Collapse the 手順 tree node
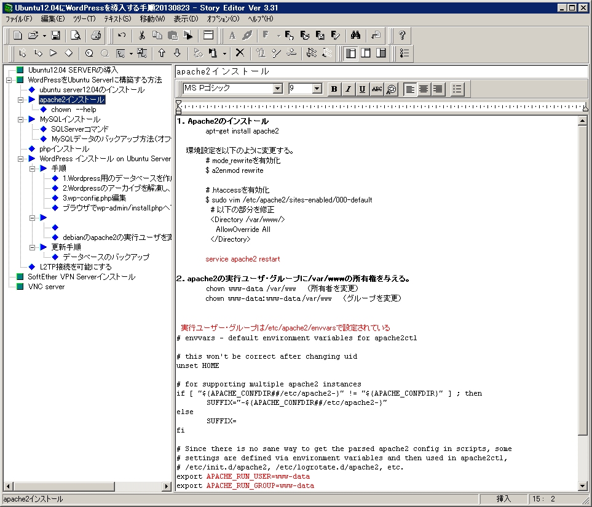This screenshot has height=507, width=592. [x=33, y=169]
